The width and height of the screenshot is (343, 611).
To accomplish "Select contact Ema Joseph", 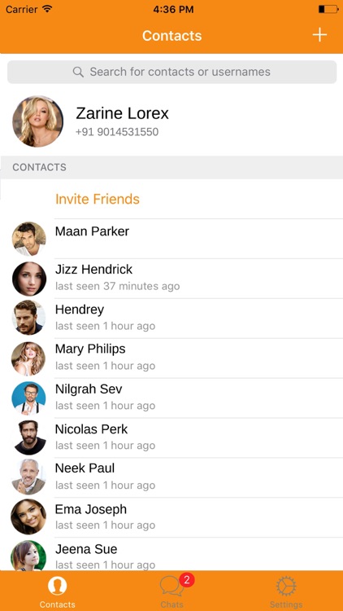I will tap(171, 517).
